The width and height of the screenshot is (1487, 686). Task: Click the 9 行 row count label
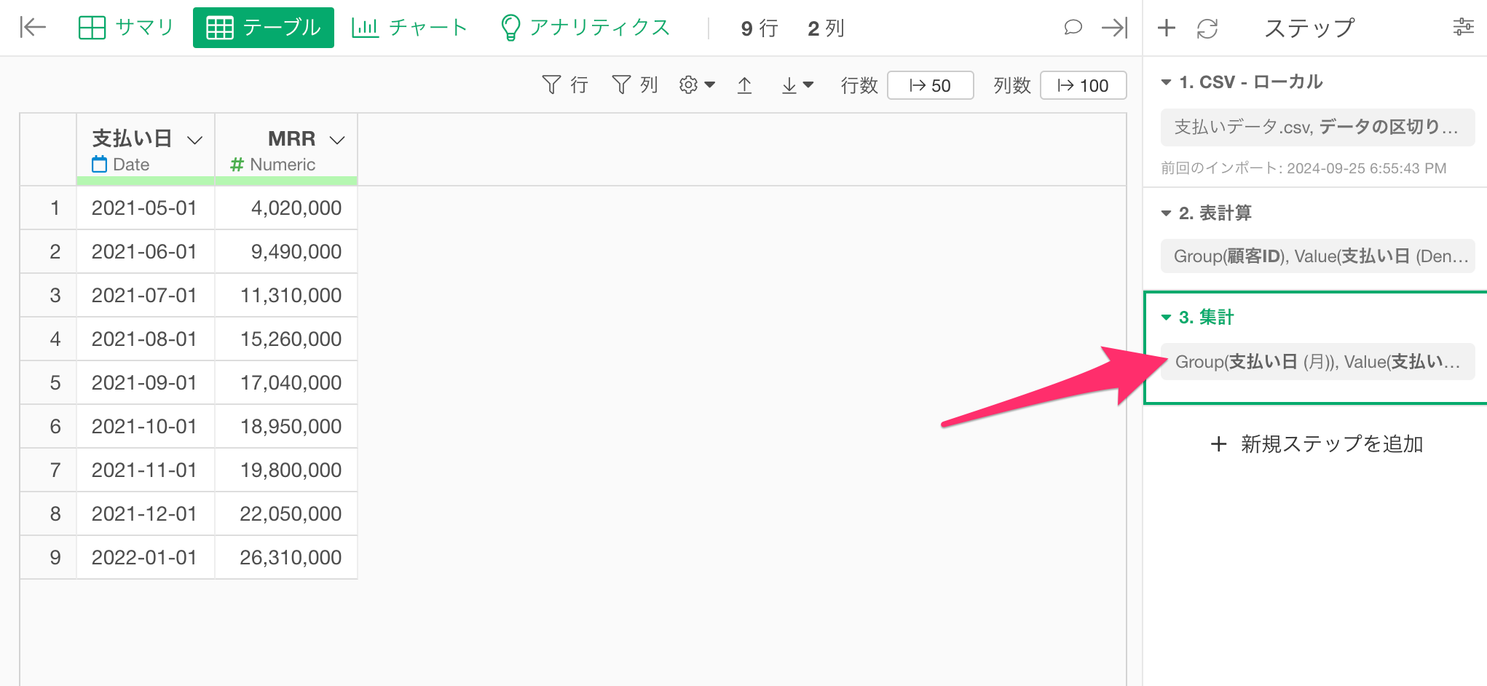pyautogui.click(x=760, y=28)
